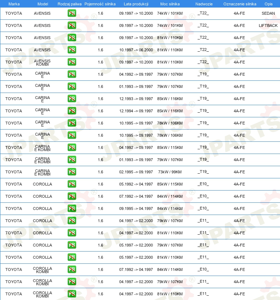Image resolution: width=280 pixels, height=300 pixels.
Task: Click 'TOYOTA' in the AVENSIS KOMBI row
Action: (x=14, y=62)
